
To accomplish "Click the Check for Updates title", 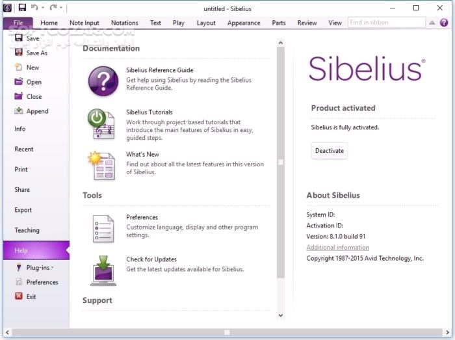I will 151,259.
